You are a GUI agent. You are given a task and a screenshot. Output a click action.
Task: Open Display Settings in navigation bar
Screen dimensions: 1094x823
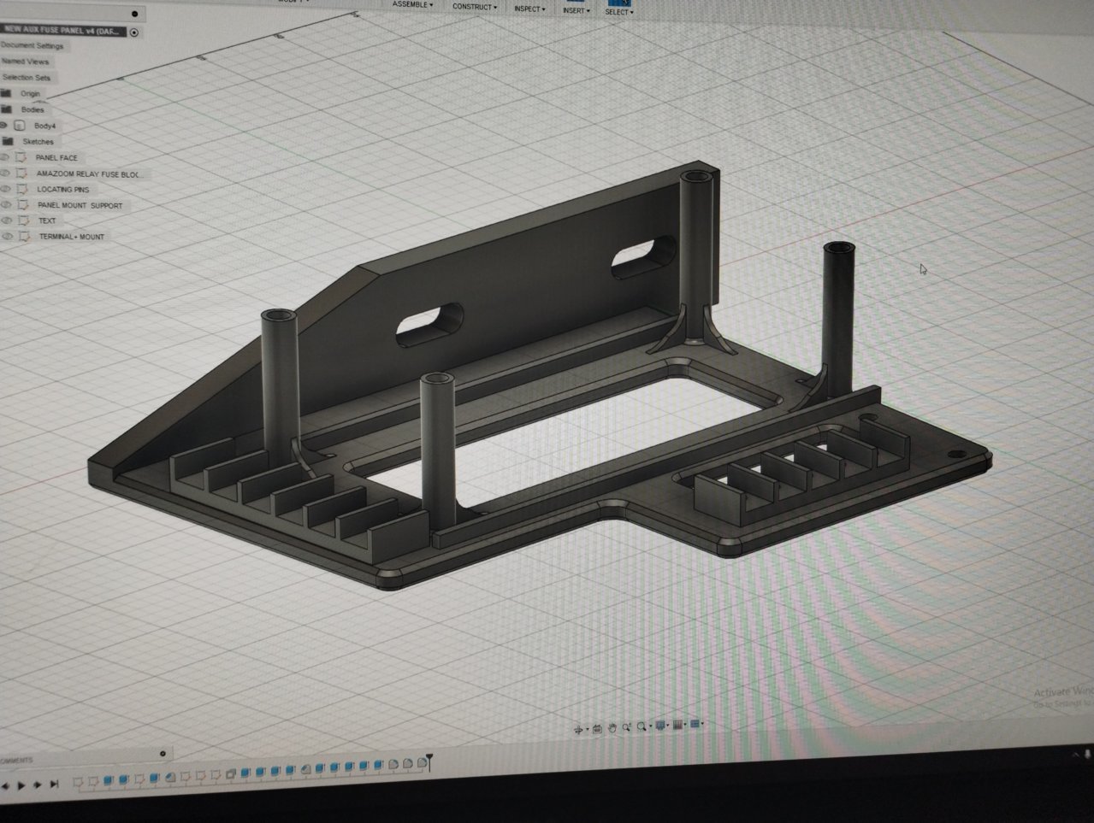[660, 726]
